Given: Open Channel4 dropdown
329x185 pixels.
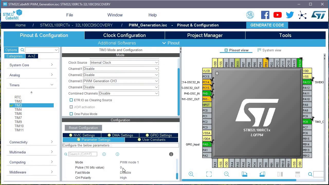Looking at the screenshot, I should tap(121, 87).
